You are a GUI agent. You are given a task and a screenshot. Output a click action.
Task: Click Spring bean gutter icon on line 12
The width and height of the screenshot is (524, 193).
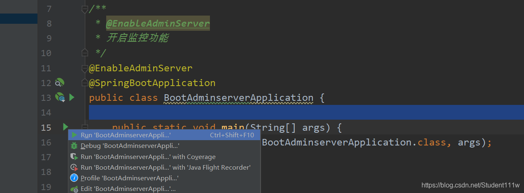pos(60,82)
